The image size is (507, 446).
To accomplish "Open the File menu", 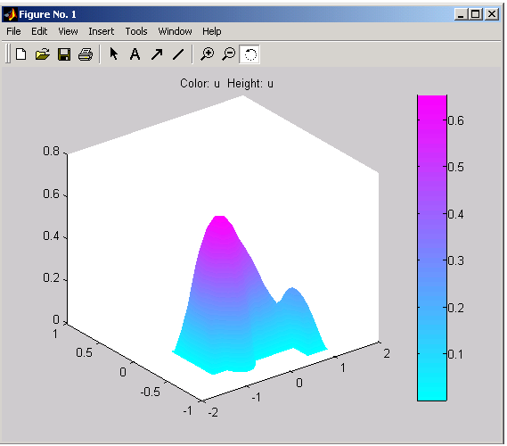I will (x=13, y=31).
